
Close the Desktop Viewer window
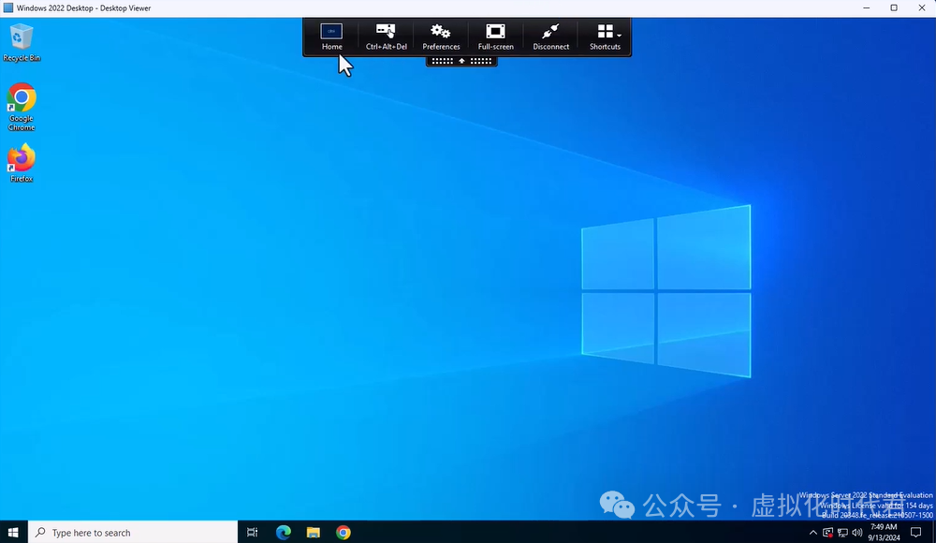coord(922,7)
